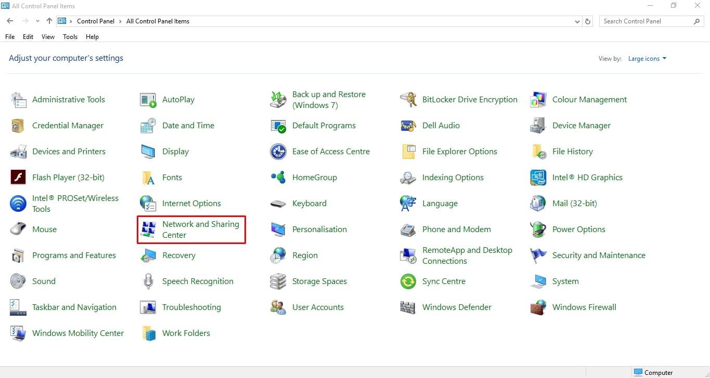
Task: Click the Fonts folder icon
Action: point(148,178)
